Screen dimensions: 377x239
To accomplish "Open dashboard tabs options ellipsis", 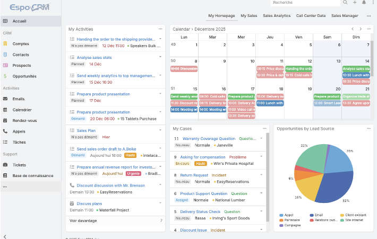I will click(369, 16).
